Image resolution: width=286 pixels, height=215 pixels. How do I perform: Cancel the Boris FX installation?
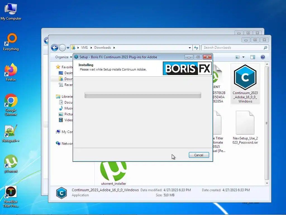click(x=199, y=155)
